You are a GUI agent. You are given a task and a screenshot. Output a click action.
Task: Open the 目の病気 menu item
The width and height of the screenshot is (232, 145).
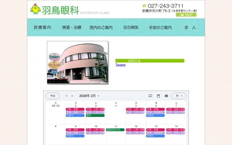tap(131, 28)
